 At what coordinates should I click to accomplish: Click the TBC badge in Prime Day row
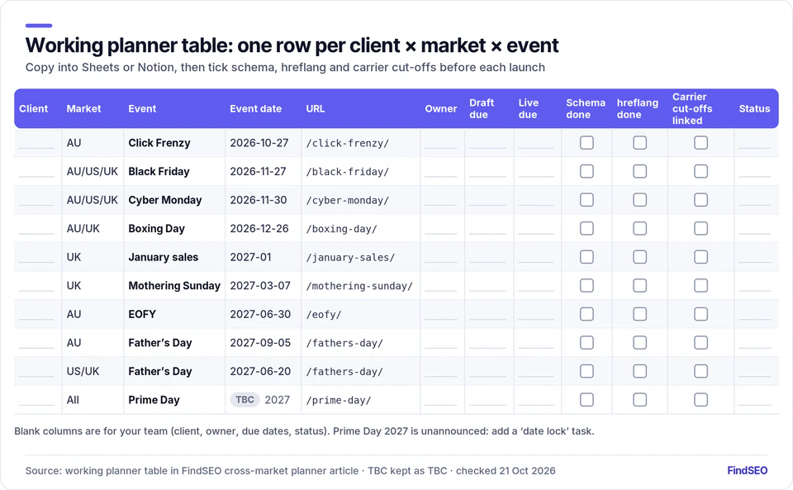tap(245, 400)
